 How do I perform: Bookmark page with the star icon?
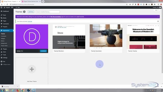point(127,5)
